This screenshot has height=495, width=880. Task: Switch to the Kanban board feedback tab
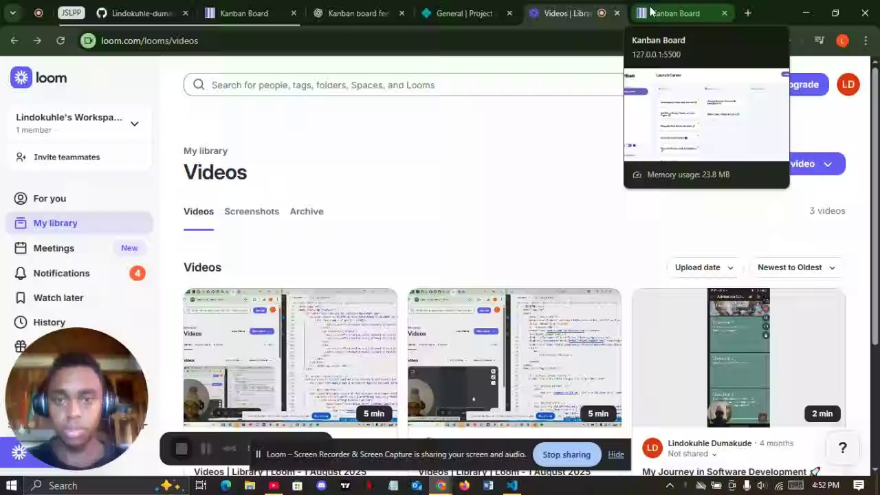357,13
